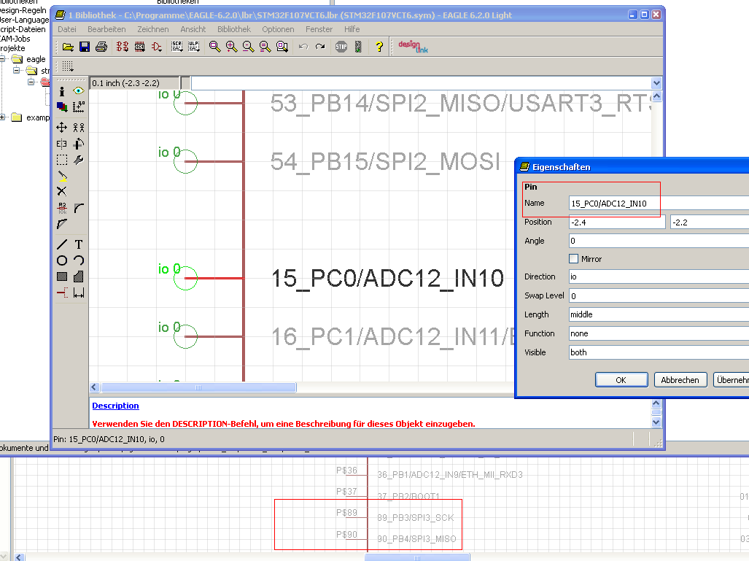Select the Group selection tool

click(x=61, y=160)
